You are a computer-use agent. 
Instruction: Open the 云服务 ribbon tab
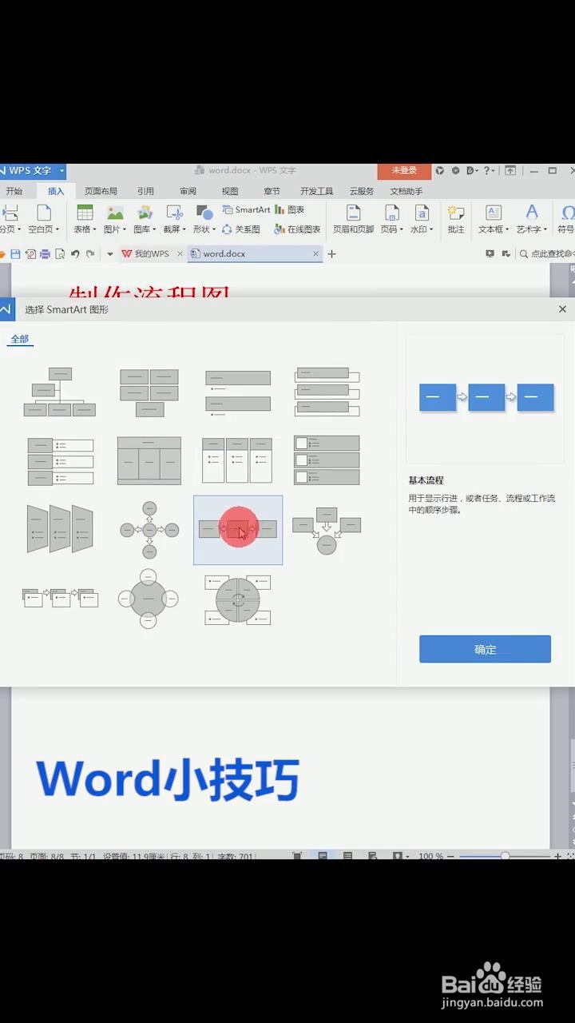click(361, 191)
